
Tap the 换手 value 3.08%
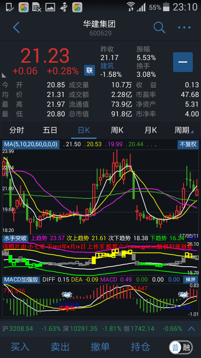tap(146, 75)
